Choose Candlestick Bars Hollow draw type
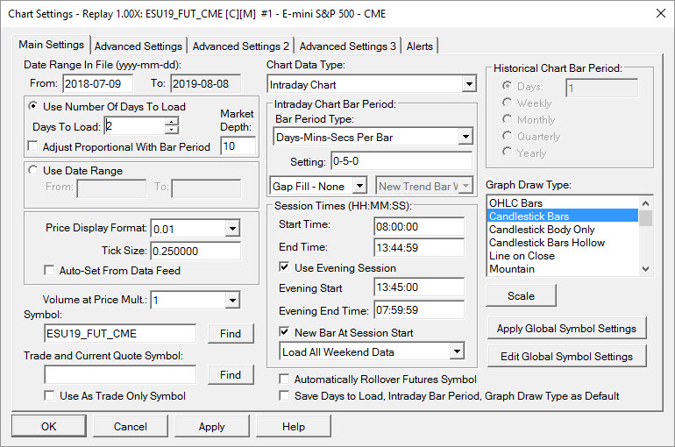 563,242
